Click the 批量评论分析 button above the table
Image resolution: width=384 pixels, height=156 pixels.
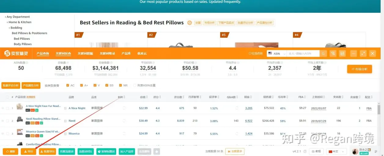coord(11,85)
